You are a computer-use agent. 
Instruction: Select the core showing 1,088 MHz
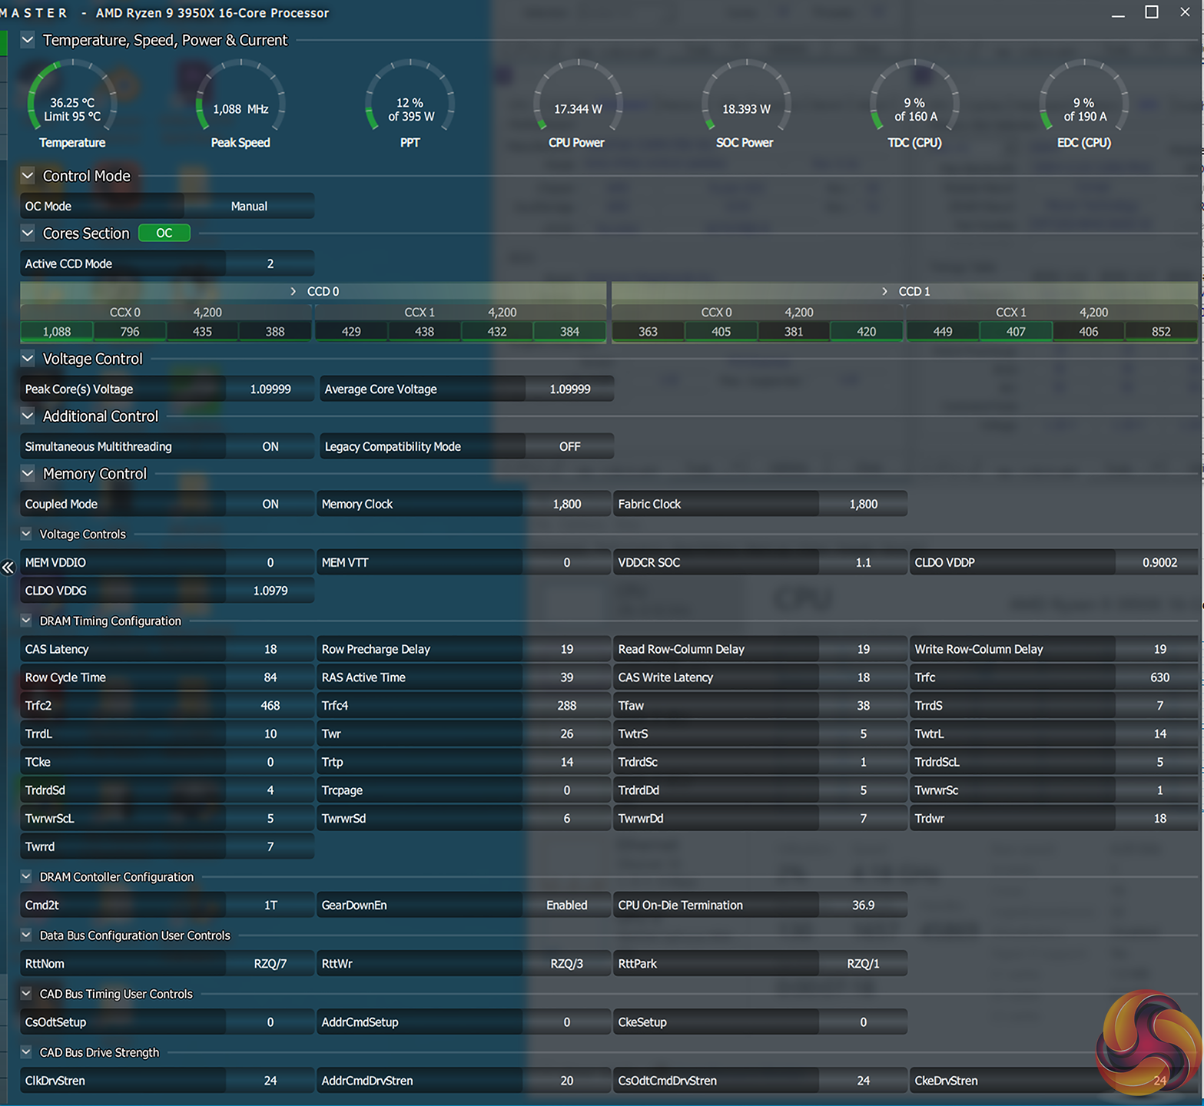pos(57,331)
